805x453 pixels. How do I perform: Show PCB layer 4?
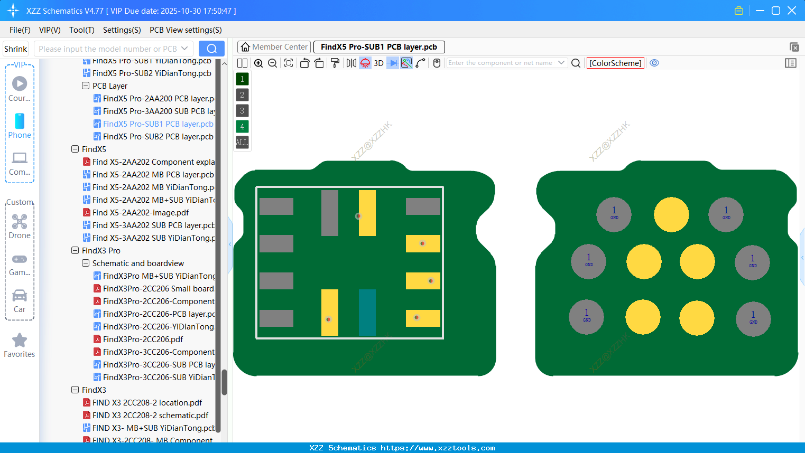pos(242,127)
